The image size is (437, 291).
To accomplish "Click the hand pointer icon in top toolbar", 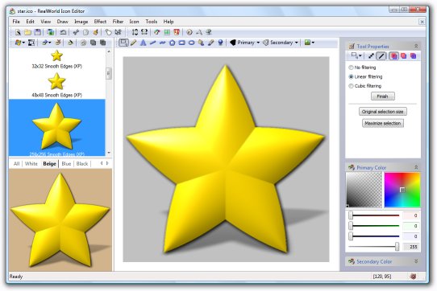I will click(x=108, y=32).
